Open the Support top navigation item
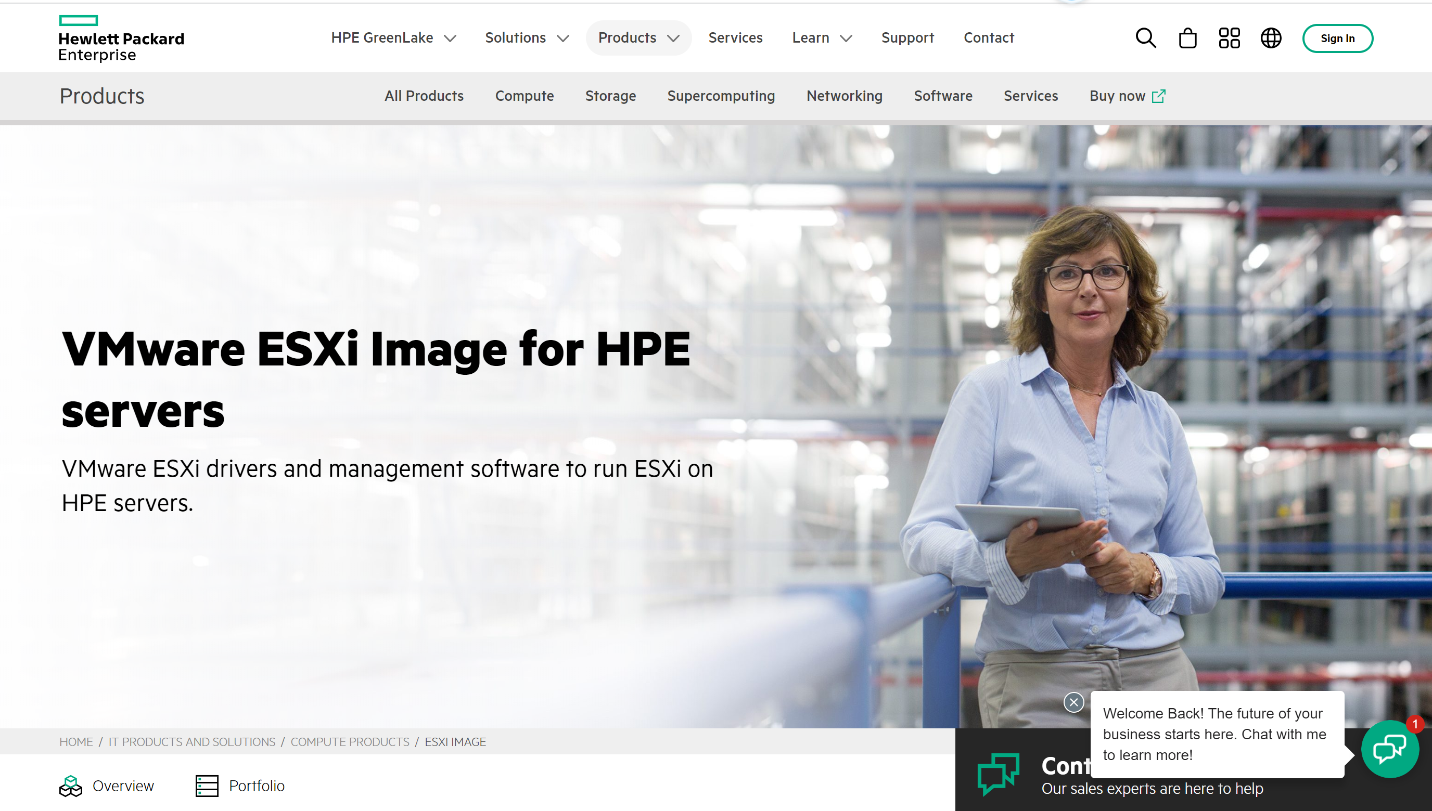Viewport: 1432px width, 811px height. pos(907,37)
